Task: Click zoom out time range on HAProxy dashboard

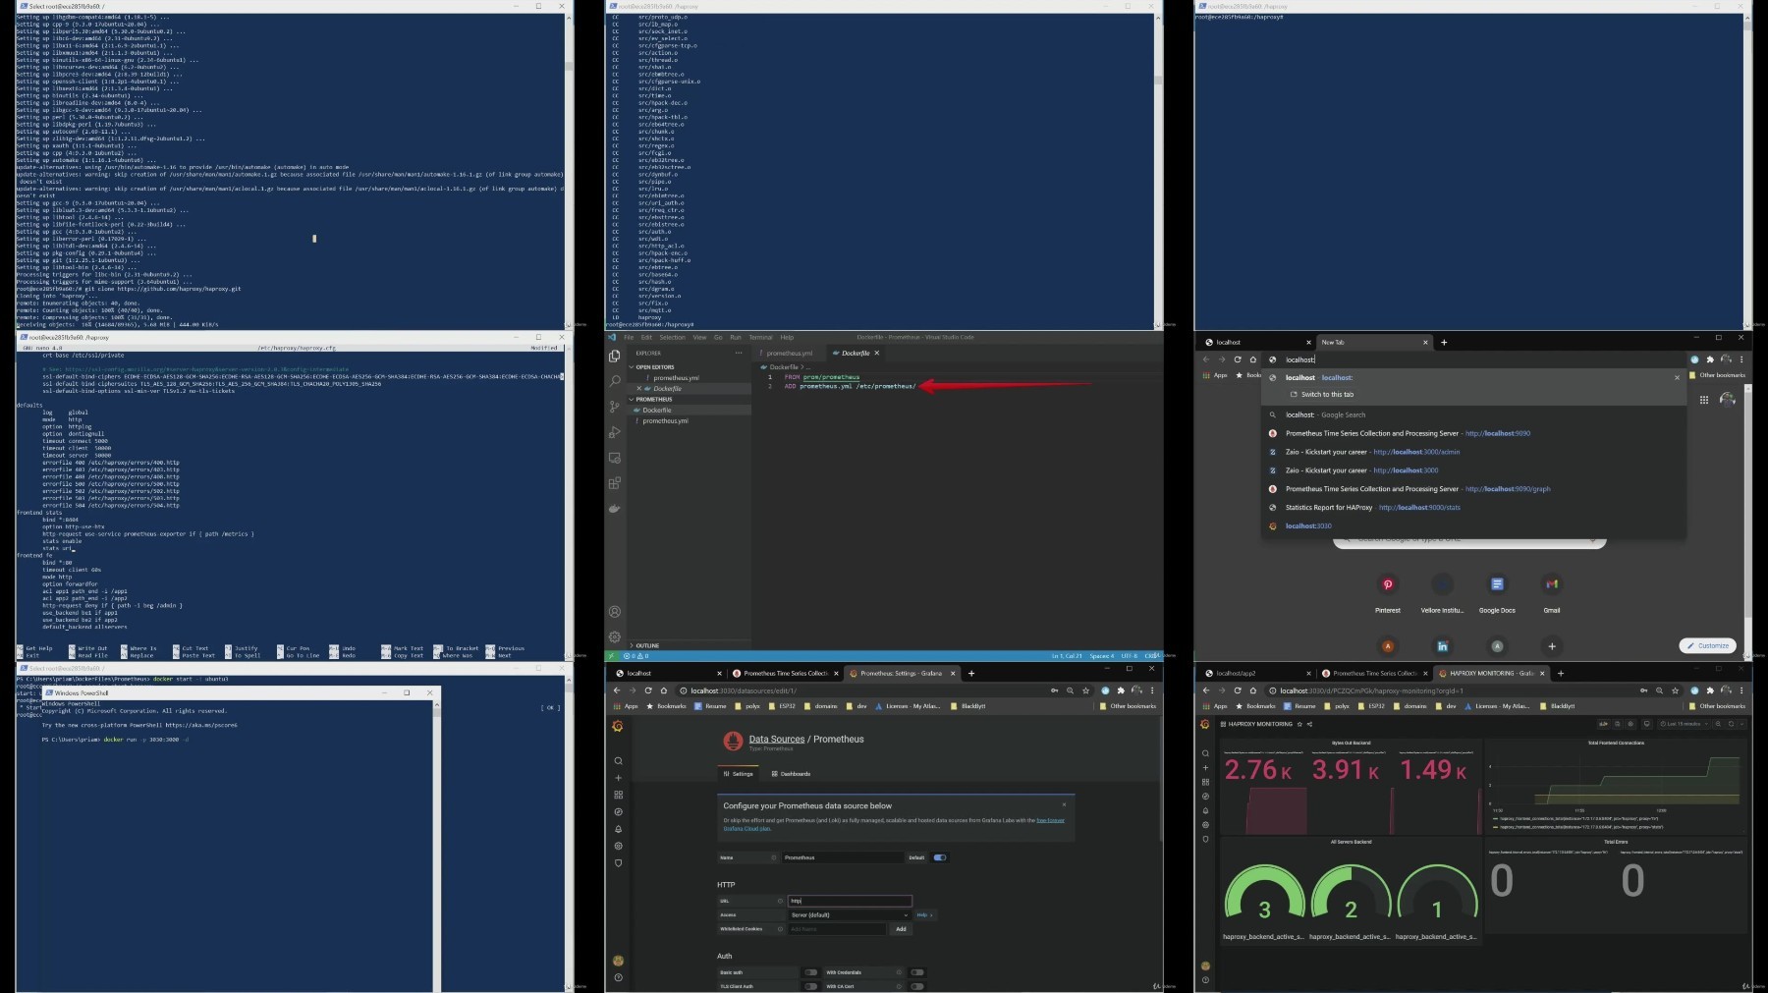Action: pyautogui.click(x=1717, y=724)
